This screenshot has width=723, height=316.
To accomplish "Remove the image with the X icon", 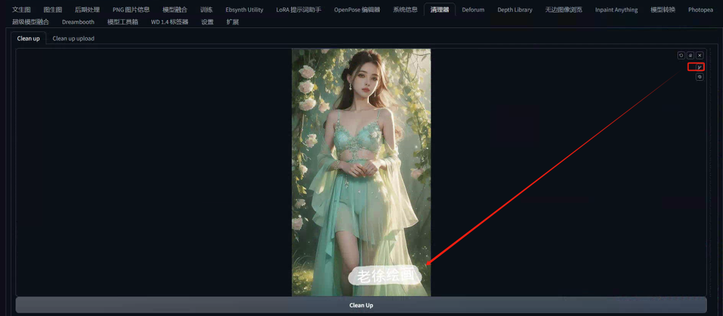I will click(700, 55).
